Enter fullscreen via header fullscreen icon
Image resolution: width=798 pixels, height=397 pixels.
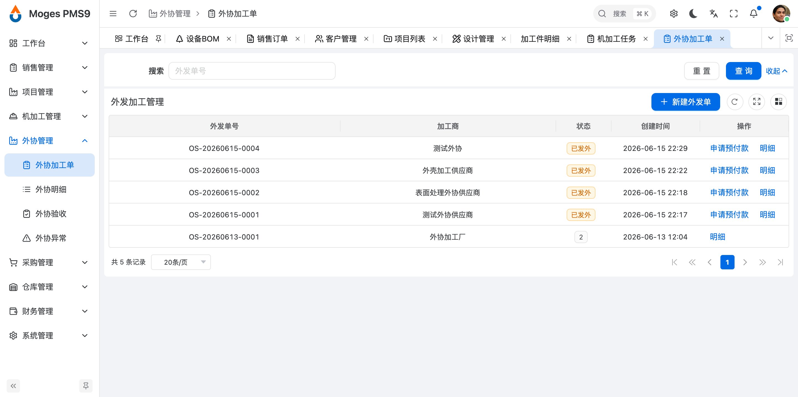click(x=733, y=14)
